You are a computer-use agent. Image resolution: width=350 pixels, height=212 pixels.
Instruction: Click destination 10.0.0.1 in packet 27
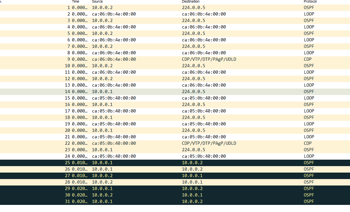coord(192,176)
